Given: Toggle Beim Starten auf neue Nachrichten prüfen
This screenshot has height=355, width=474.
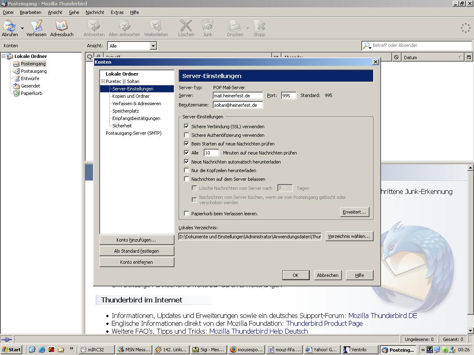Looking at the screenshot, I should (x=186, y=143).
